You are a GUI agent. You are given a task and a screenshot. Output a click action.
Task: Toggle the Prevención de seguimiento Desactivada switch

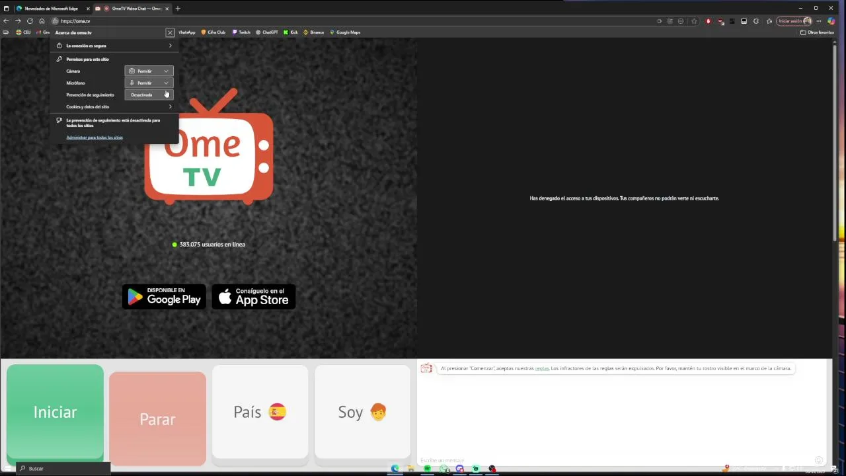(149, 95)
